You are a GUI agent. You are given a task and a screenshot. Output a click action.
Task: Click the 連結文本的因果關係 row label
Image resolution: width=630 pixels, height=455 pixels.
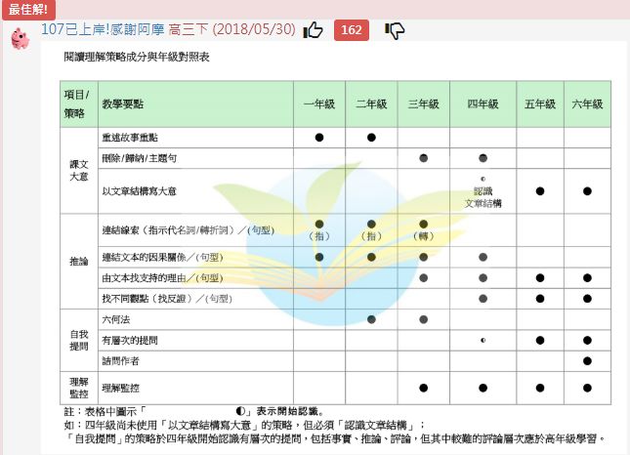click(162, 257)
